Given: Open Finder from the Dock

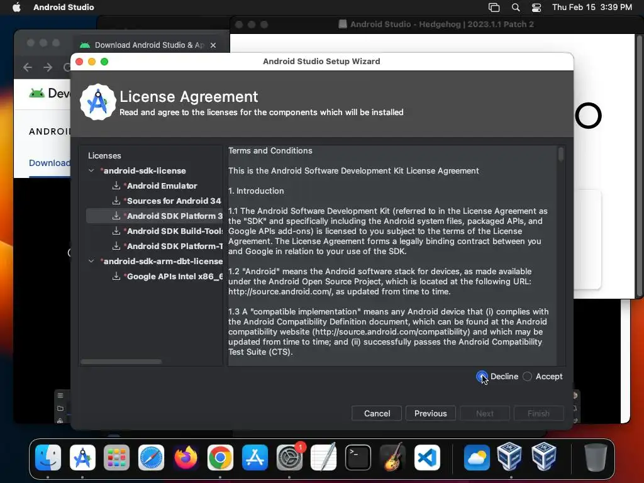Looking at the screenshot, I should point(48,458).
